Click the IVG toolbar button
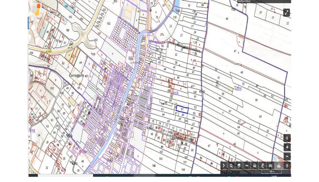The image size is (319, 182). click(x=271, y=166)
